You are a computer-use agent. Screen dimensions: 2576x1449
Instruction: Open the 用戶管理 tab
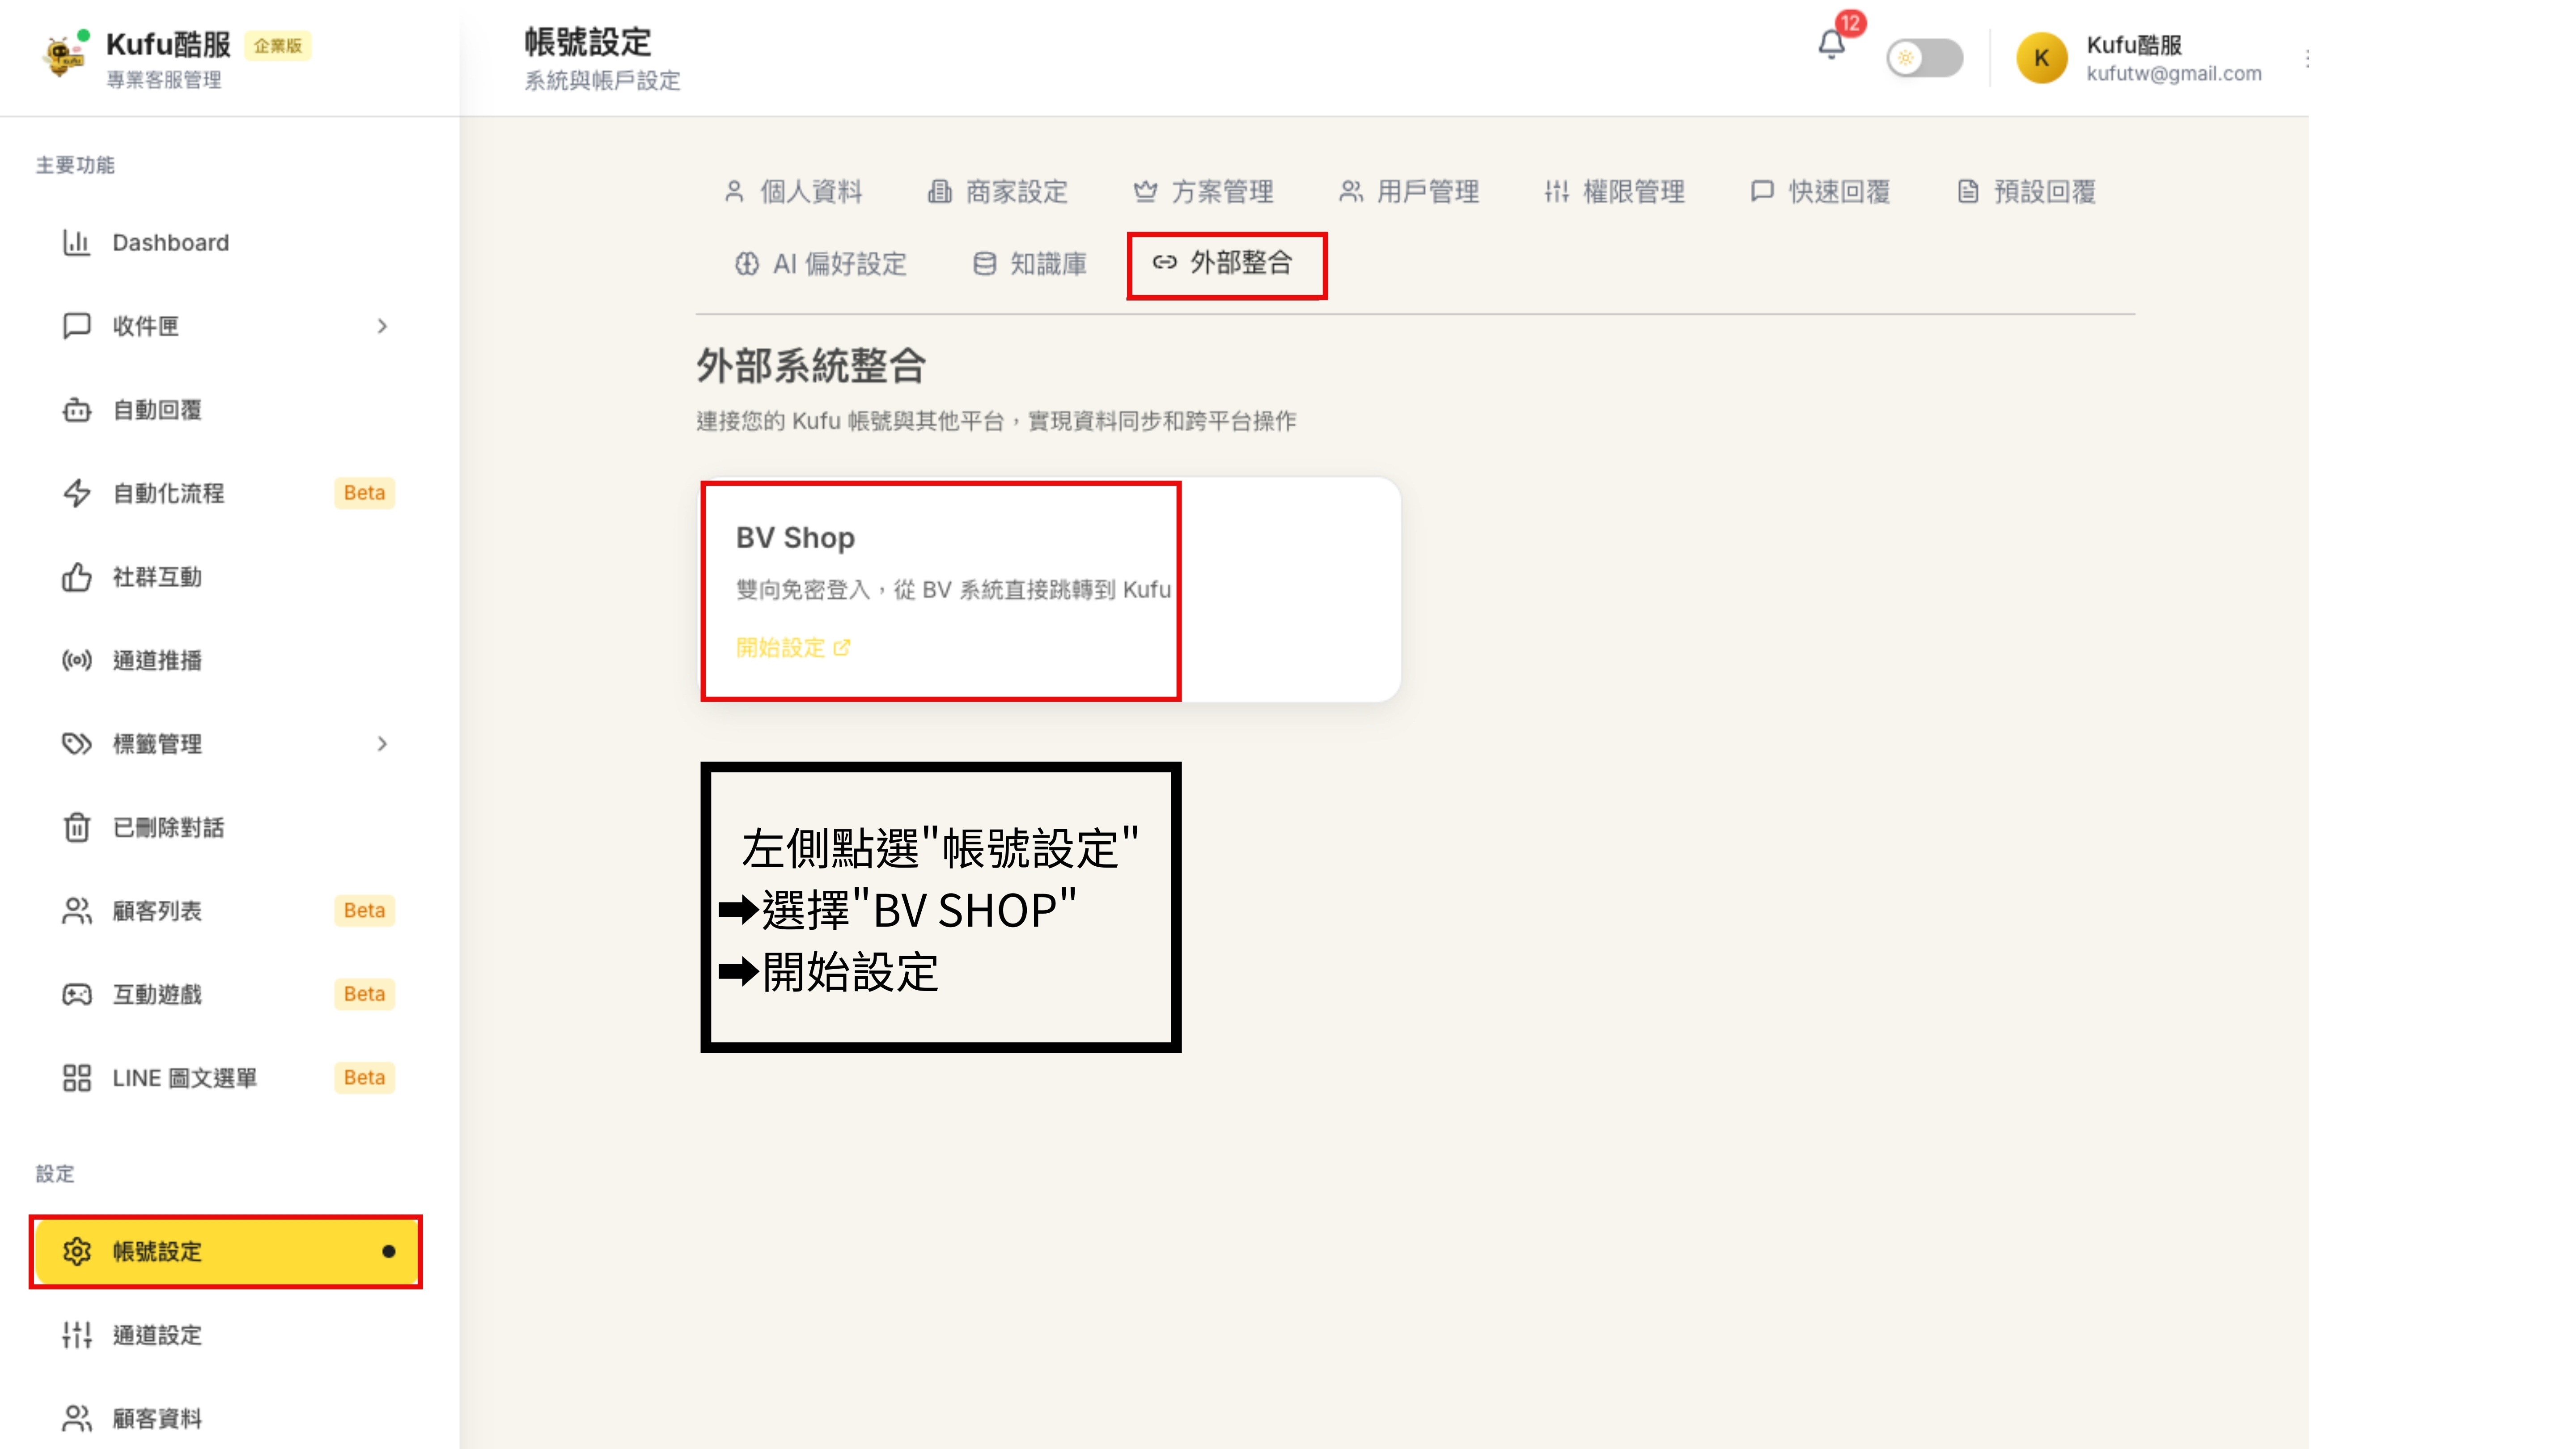(x=1428, y=192)
